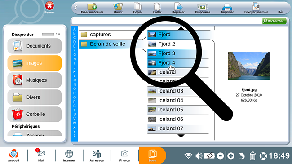Click the Rechercher search button
The width and height of the screenshot is (292, 164).
coord(274,21)
